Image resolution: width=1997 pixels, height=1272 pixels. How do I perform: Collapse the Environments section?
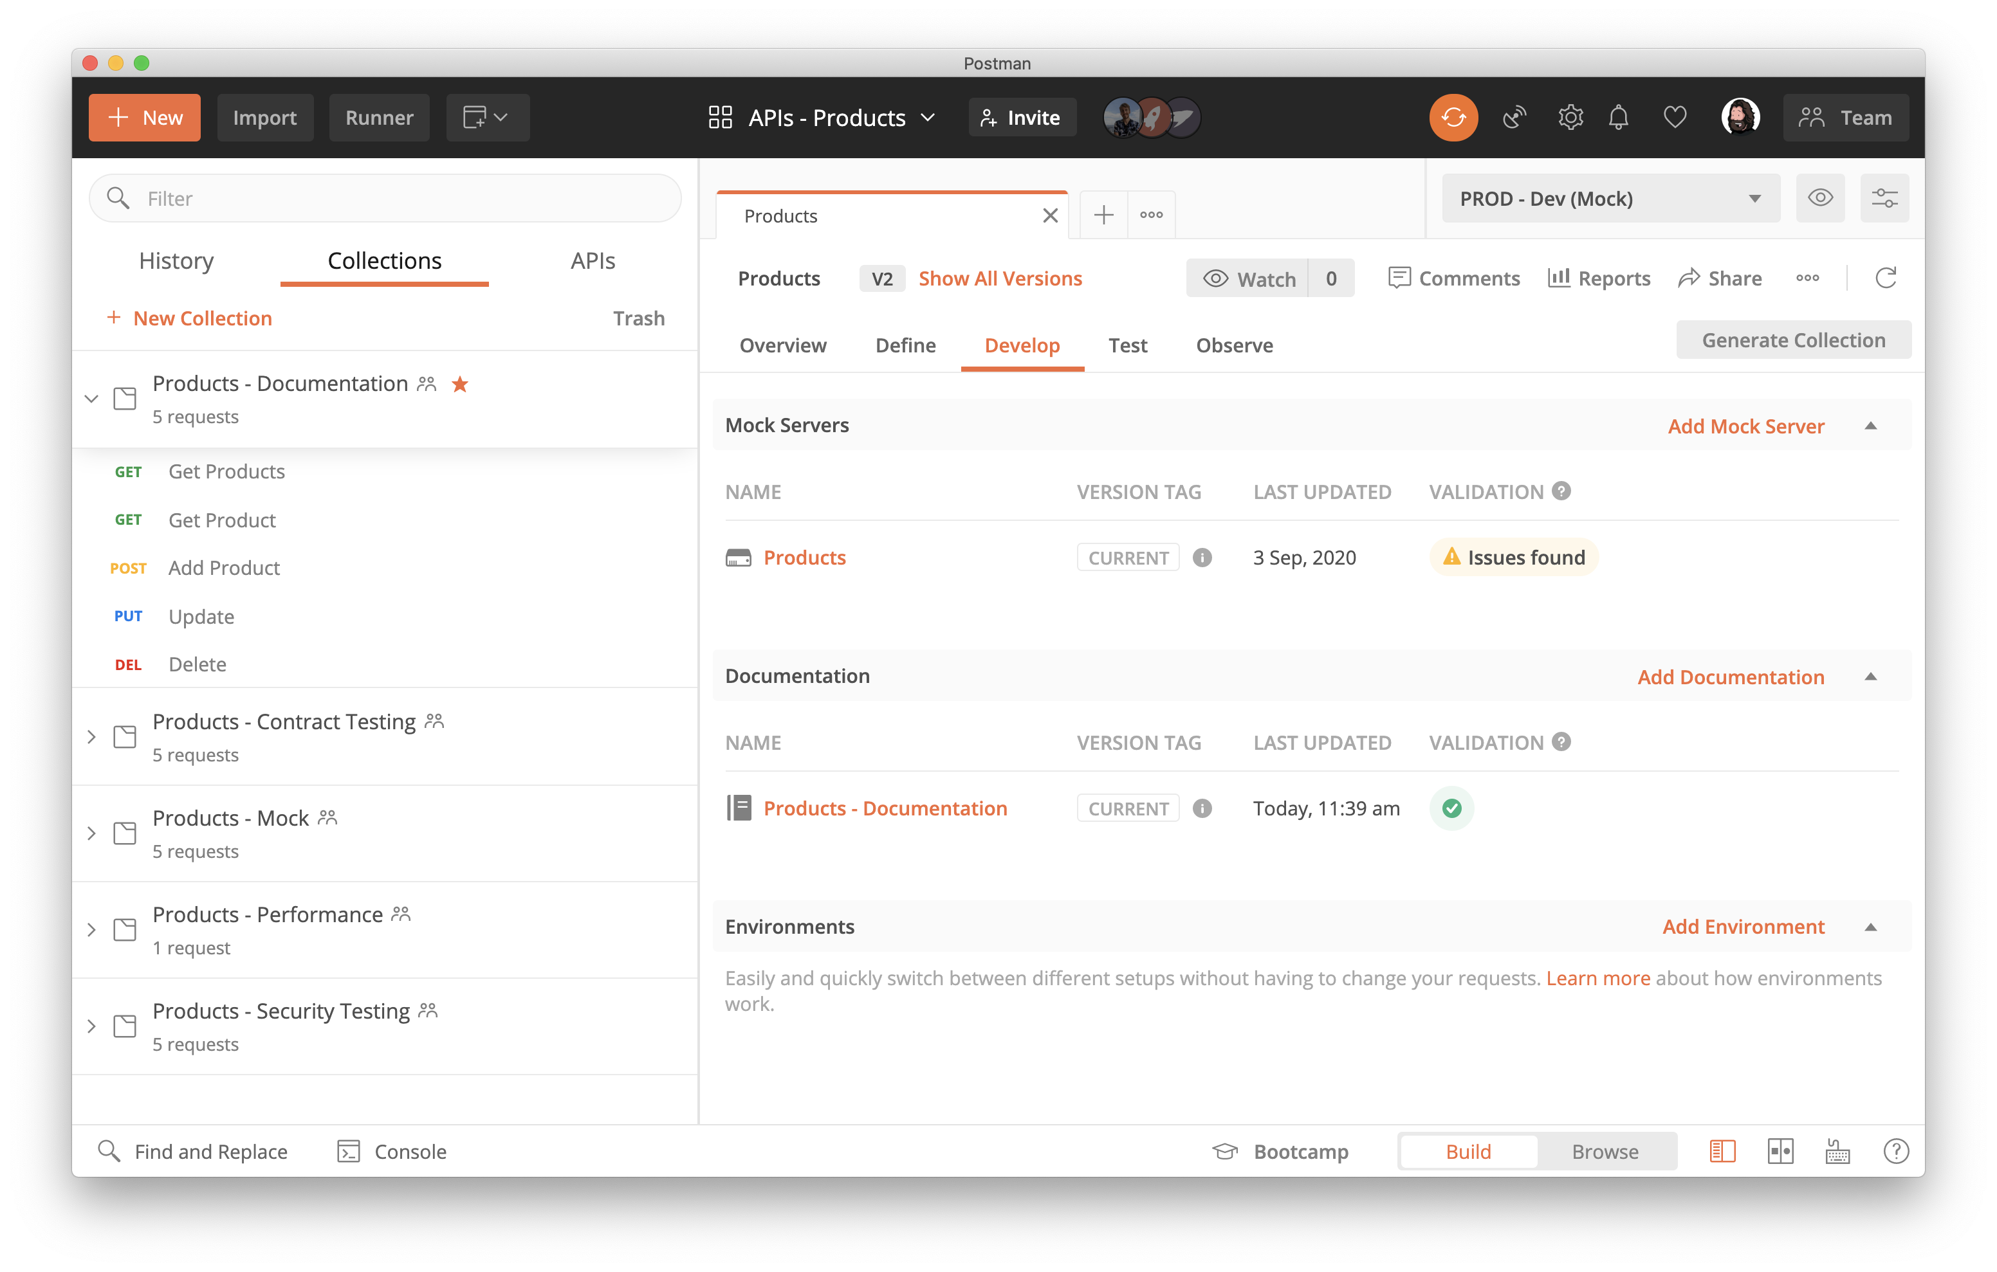(1870, 926)
